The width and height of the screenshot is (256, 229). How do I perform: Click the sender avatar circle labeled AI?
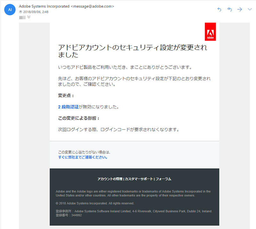click(10, 10)
